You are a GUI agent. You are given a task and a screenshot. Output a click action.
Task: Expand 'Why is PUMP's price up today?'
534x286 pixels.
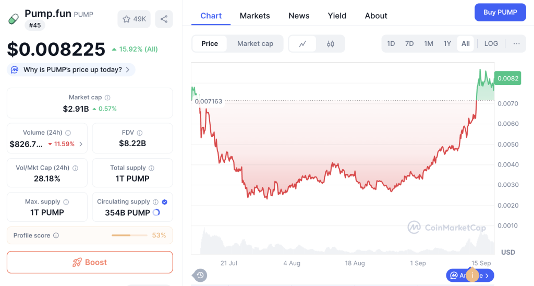pos(71,69)
